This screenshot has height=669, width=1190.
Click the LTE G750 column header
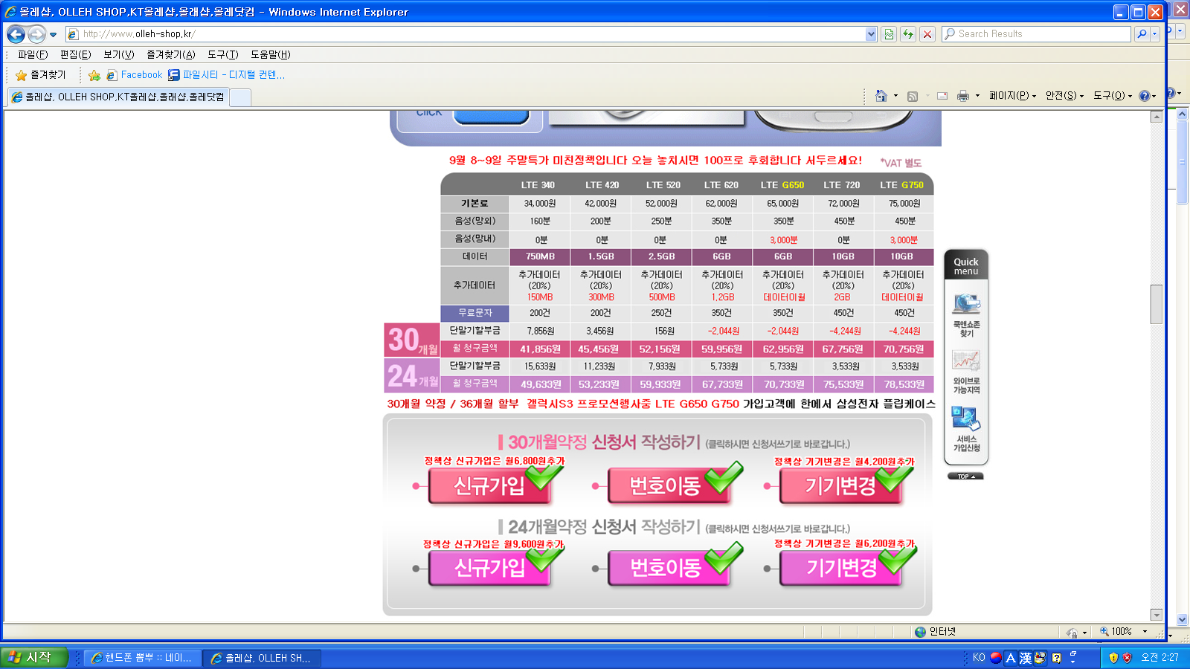[902, 185]
